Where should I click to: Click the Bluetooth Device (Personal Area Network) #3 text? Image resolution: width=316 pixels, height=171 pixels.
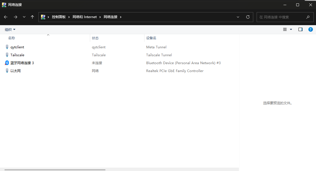[183, 63]
